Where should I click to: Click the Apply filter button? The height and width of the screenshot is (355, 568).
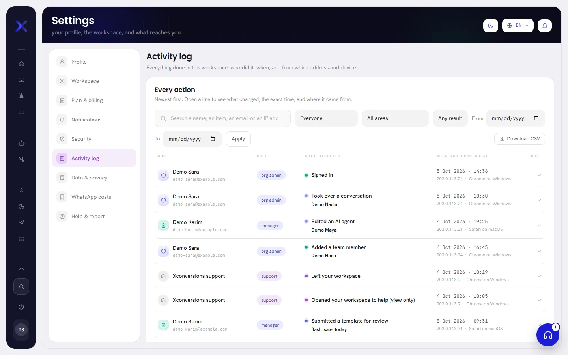pyautogui.click(x=238, y=139)
